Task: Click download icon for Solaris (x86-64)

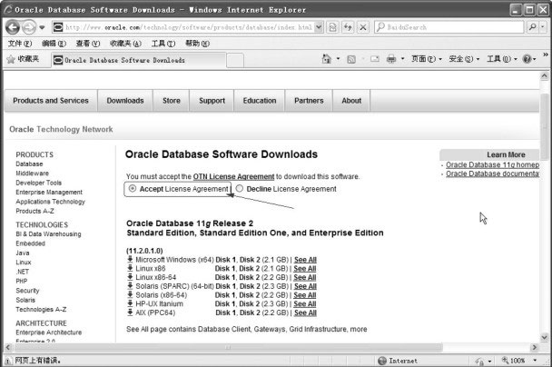Action: point(130,295)
